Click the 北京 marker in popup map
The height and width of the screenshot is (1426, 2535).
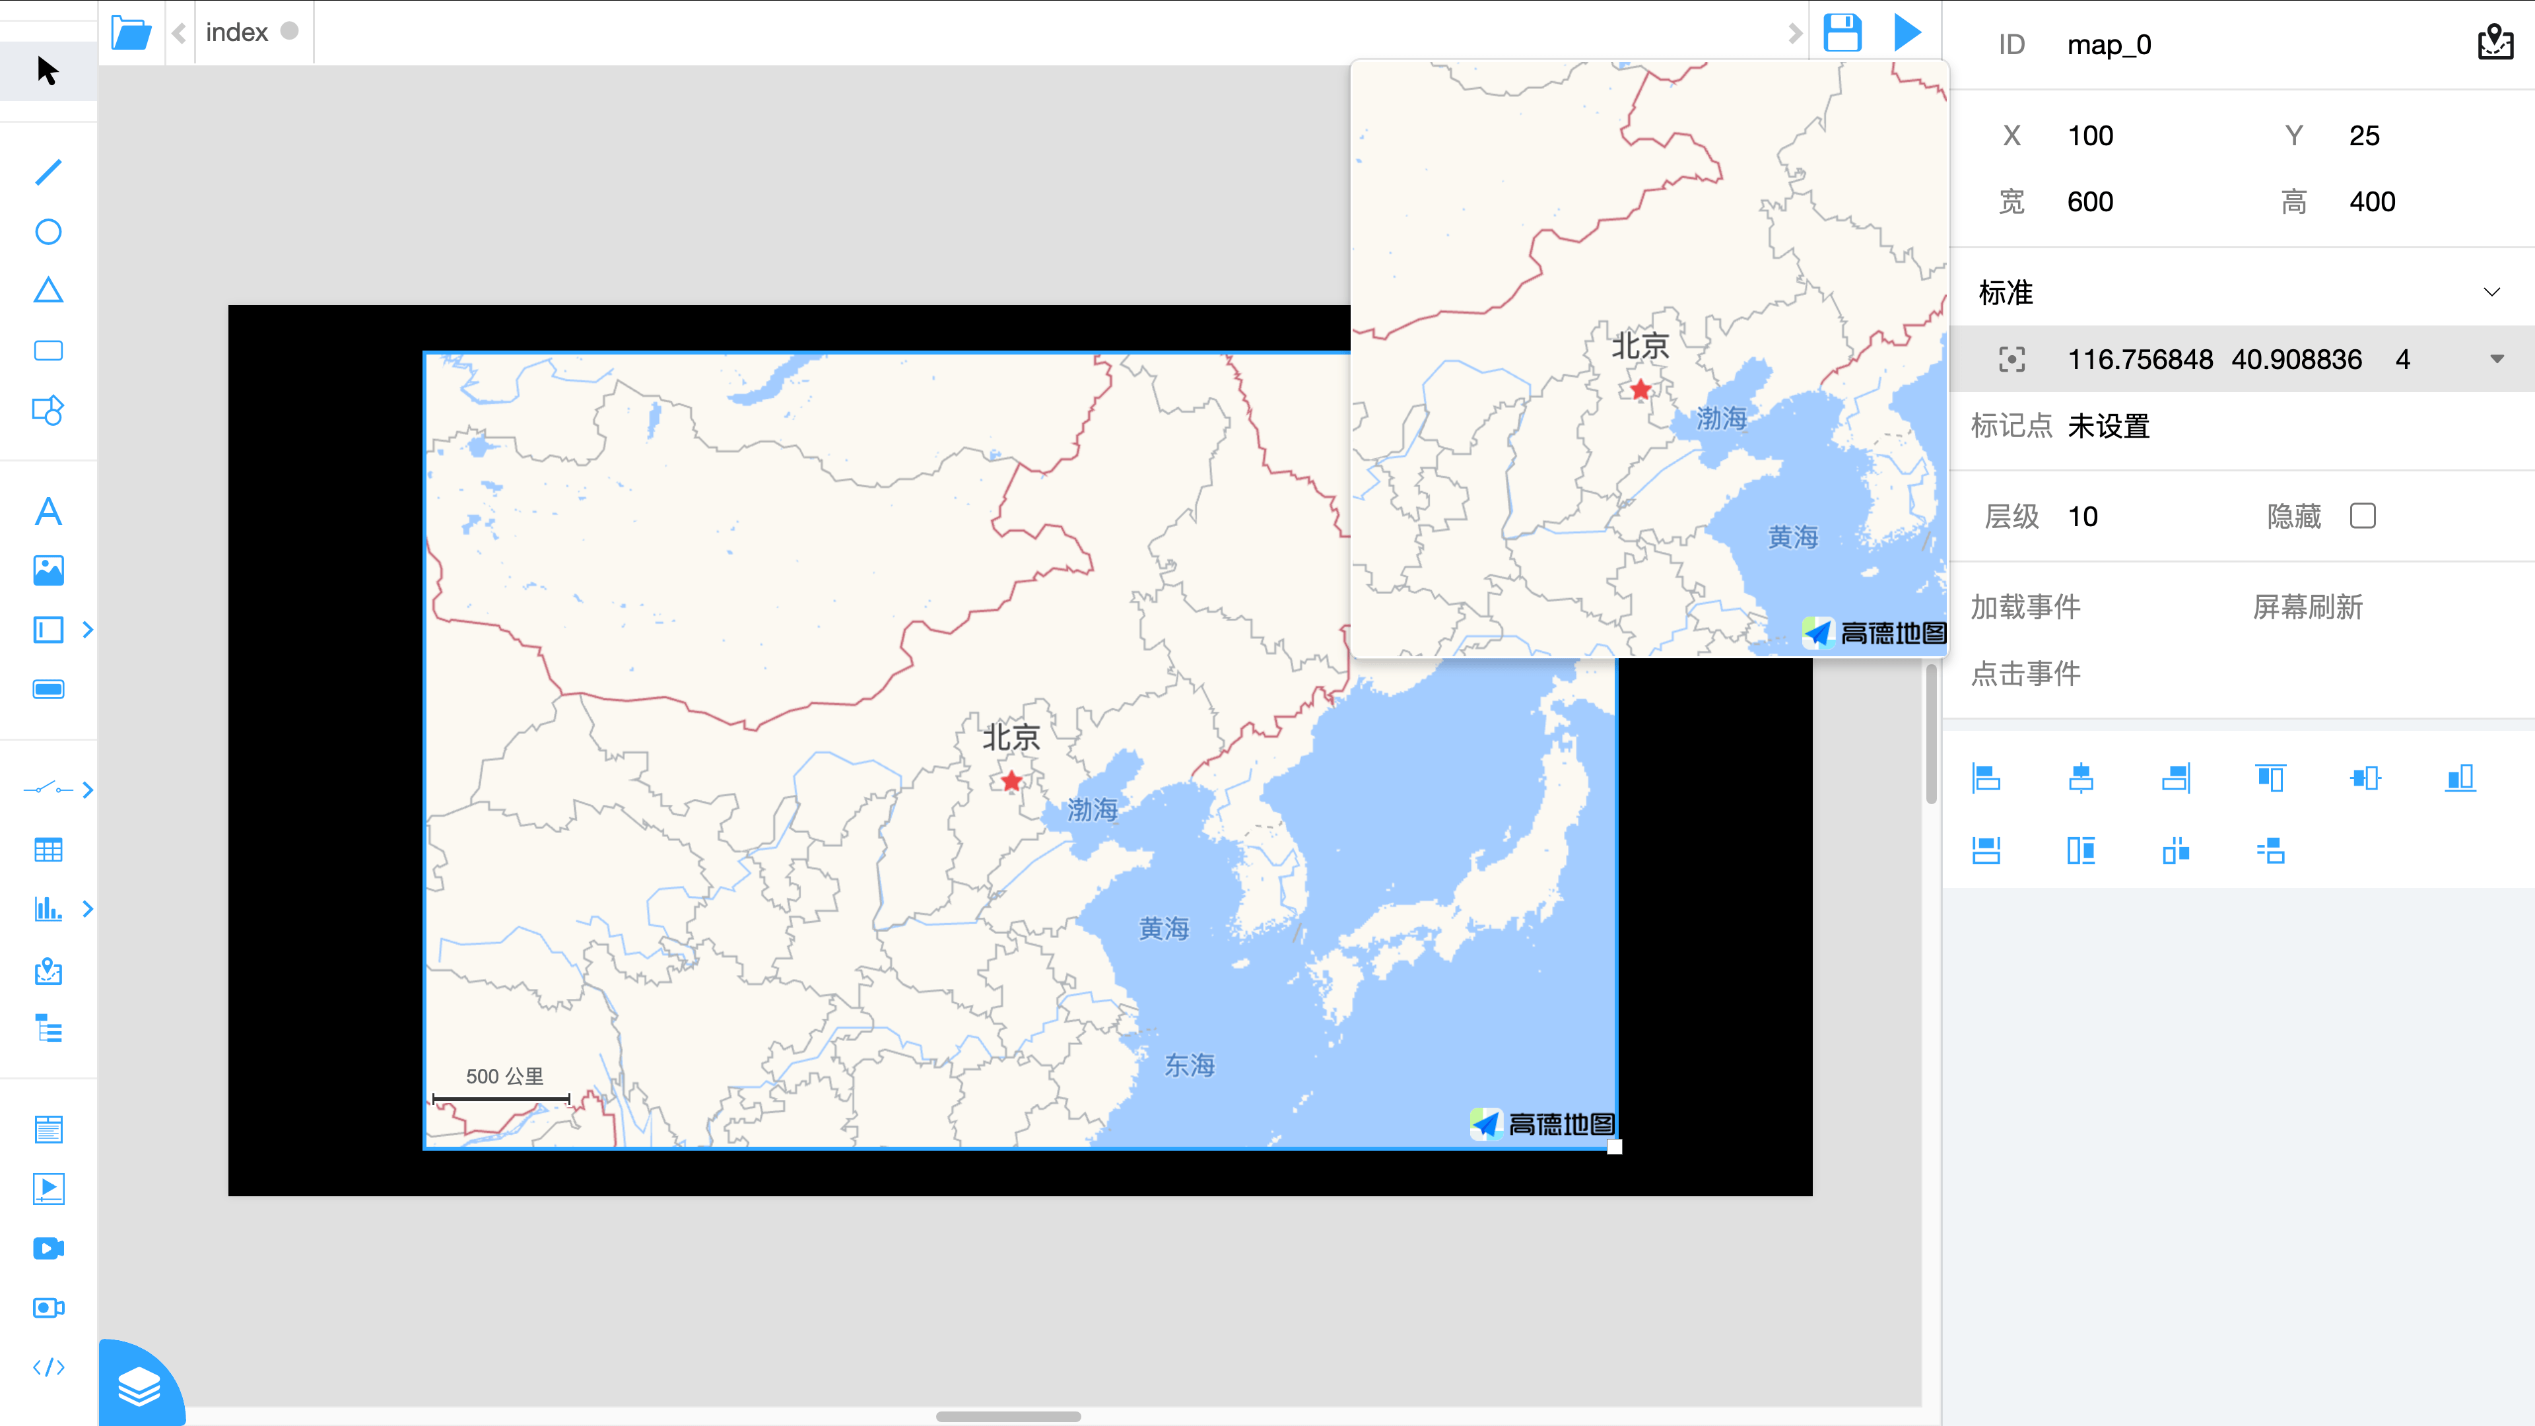click(1639, 390)
